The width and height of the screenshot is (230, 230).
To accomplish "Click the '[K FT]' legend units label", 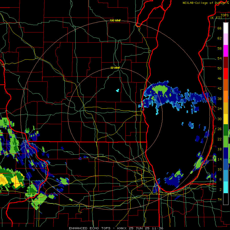I will click(x=216, y=18).
